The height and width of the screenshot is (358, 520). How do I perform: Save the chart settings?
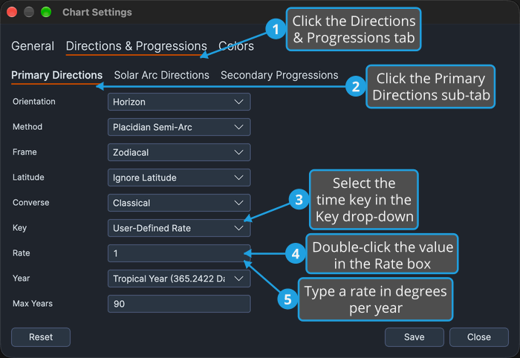[x=415, y=337]
